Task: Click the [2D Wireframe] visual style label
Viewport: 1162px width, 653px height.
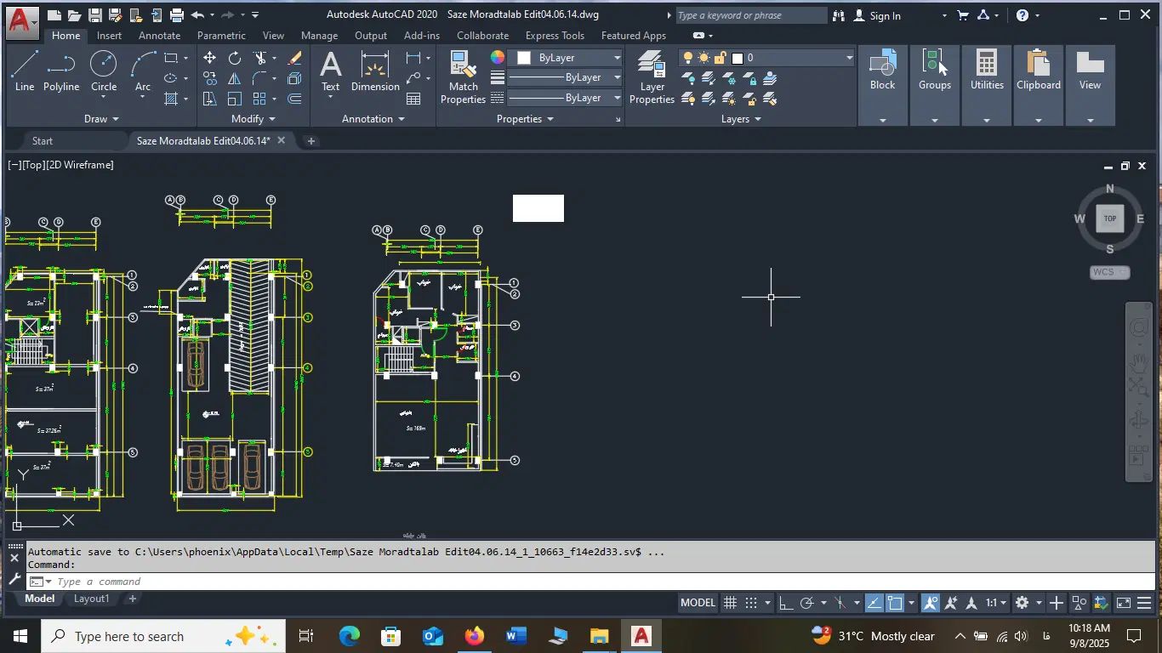Action: (80, 165)
